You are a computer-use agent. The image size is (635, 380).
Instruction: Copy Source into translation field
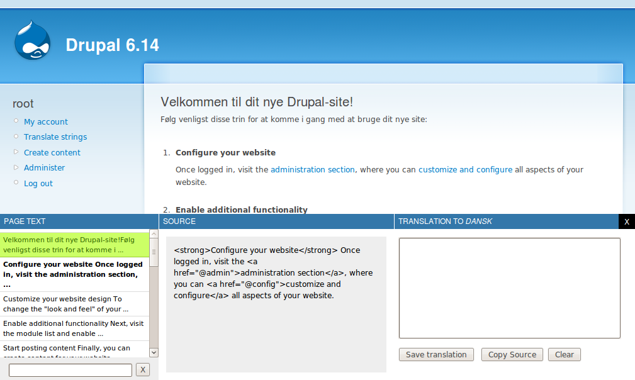pos(512,354)
